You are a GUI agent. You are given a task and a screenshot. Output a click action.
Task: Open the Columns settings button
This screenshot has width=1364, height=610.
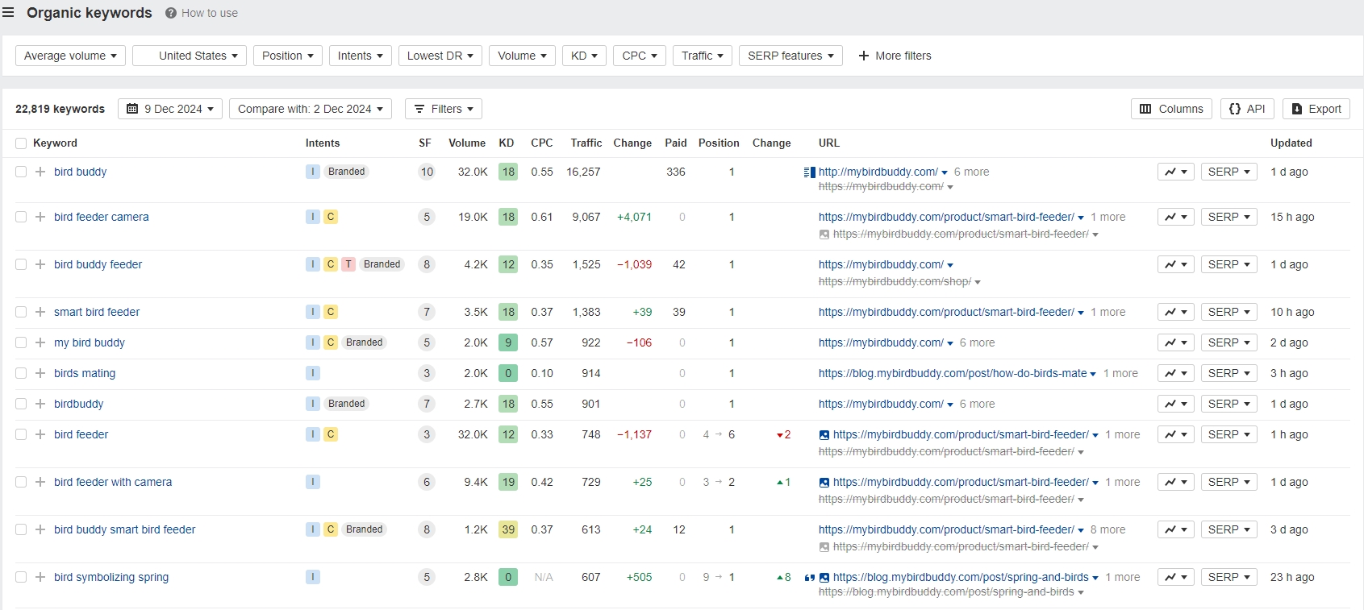coord(1171,109)
